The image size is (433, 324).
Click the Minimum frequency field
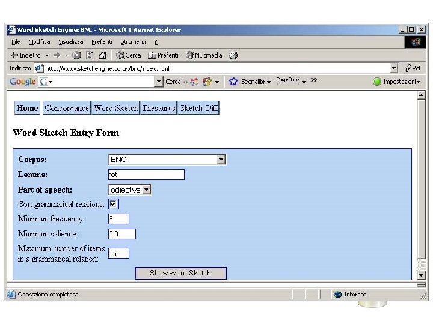(x=118, y=219)
